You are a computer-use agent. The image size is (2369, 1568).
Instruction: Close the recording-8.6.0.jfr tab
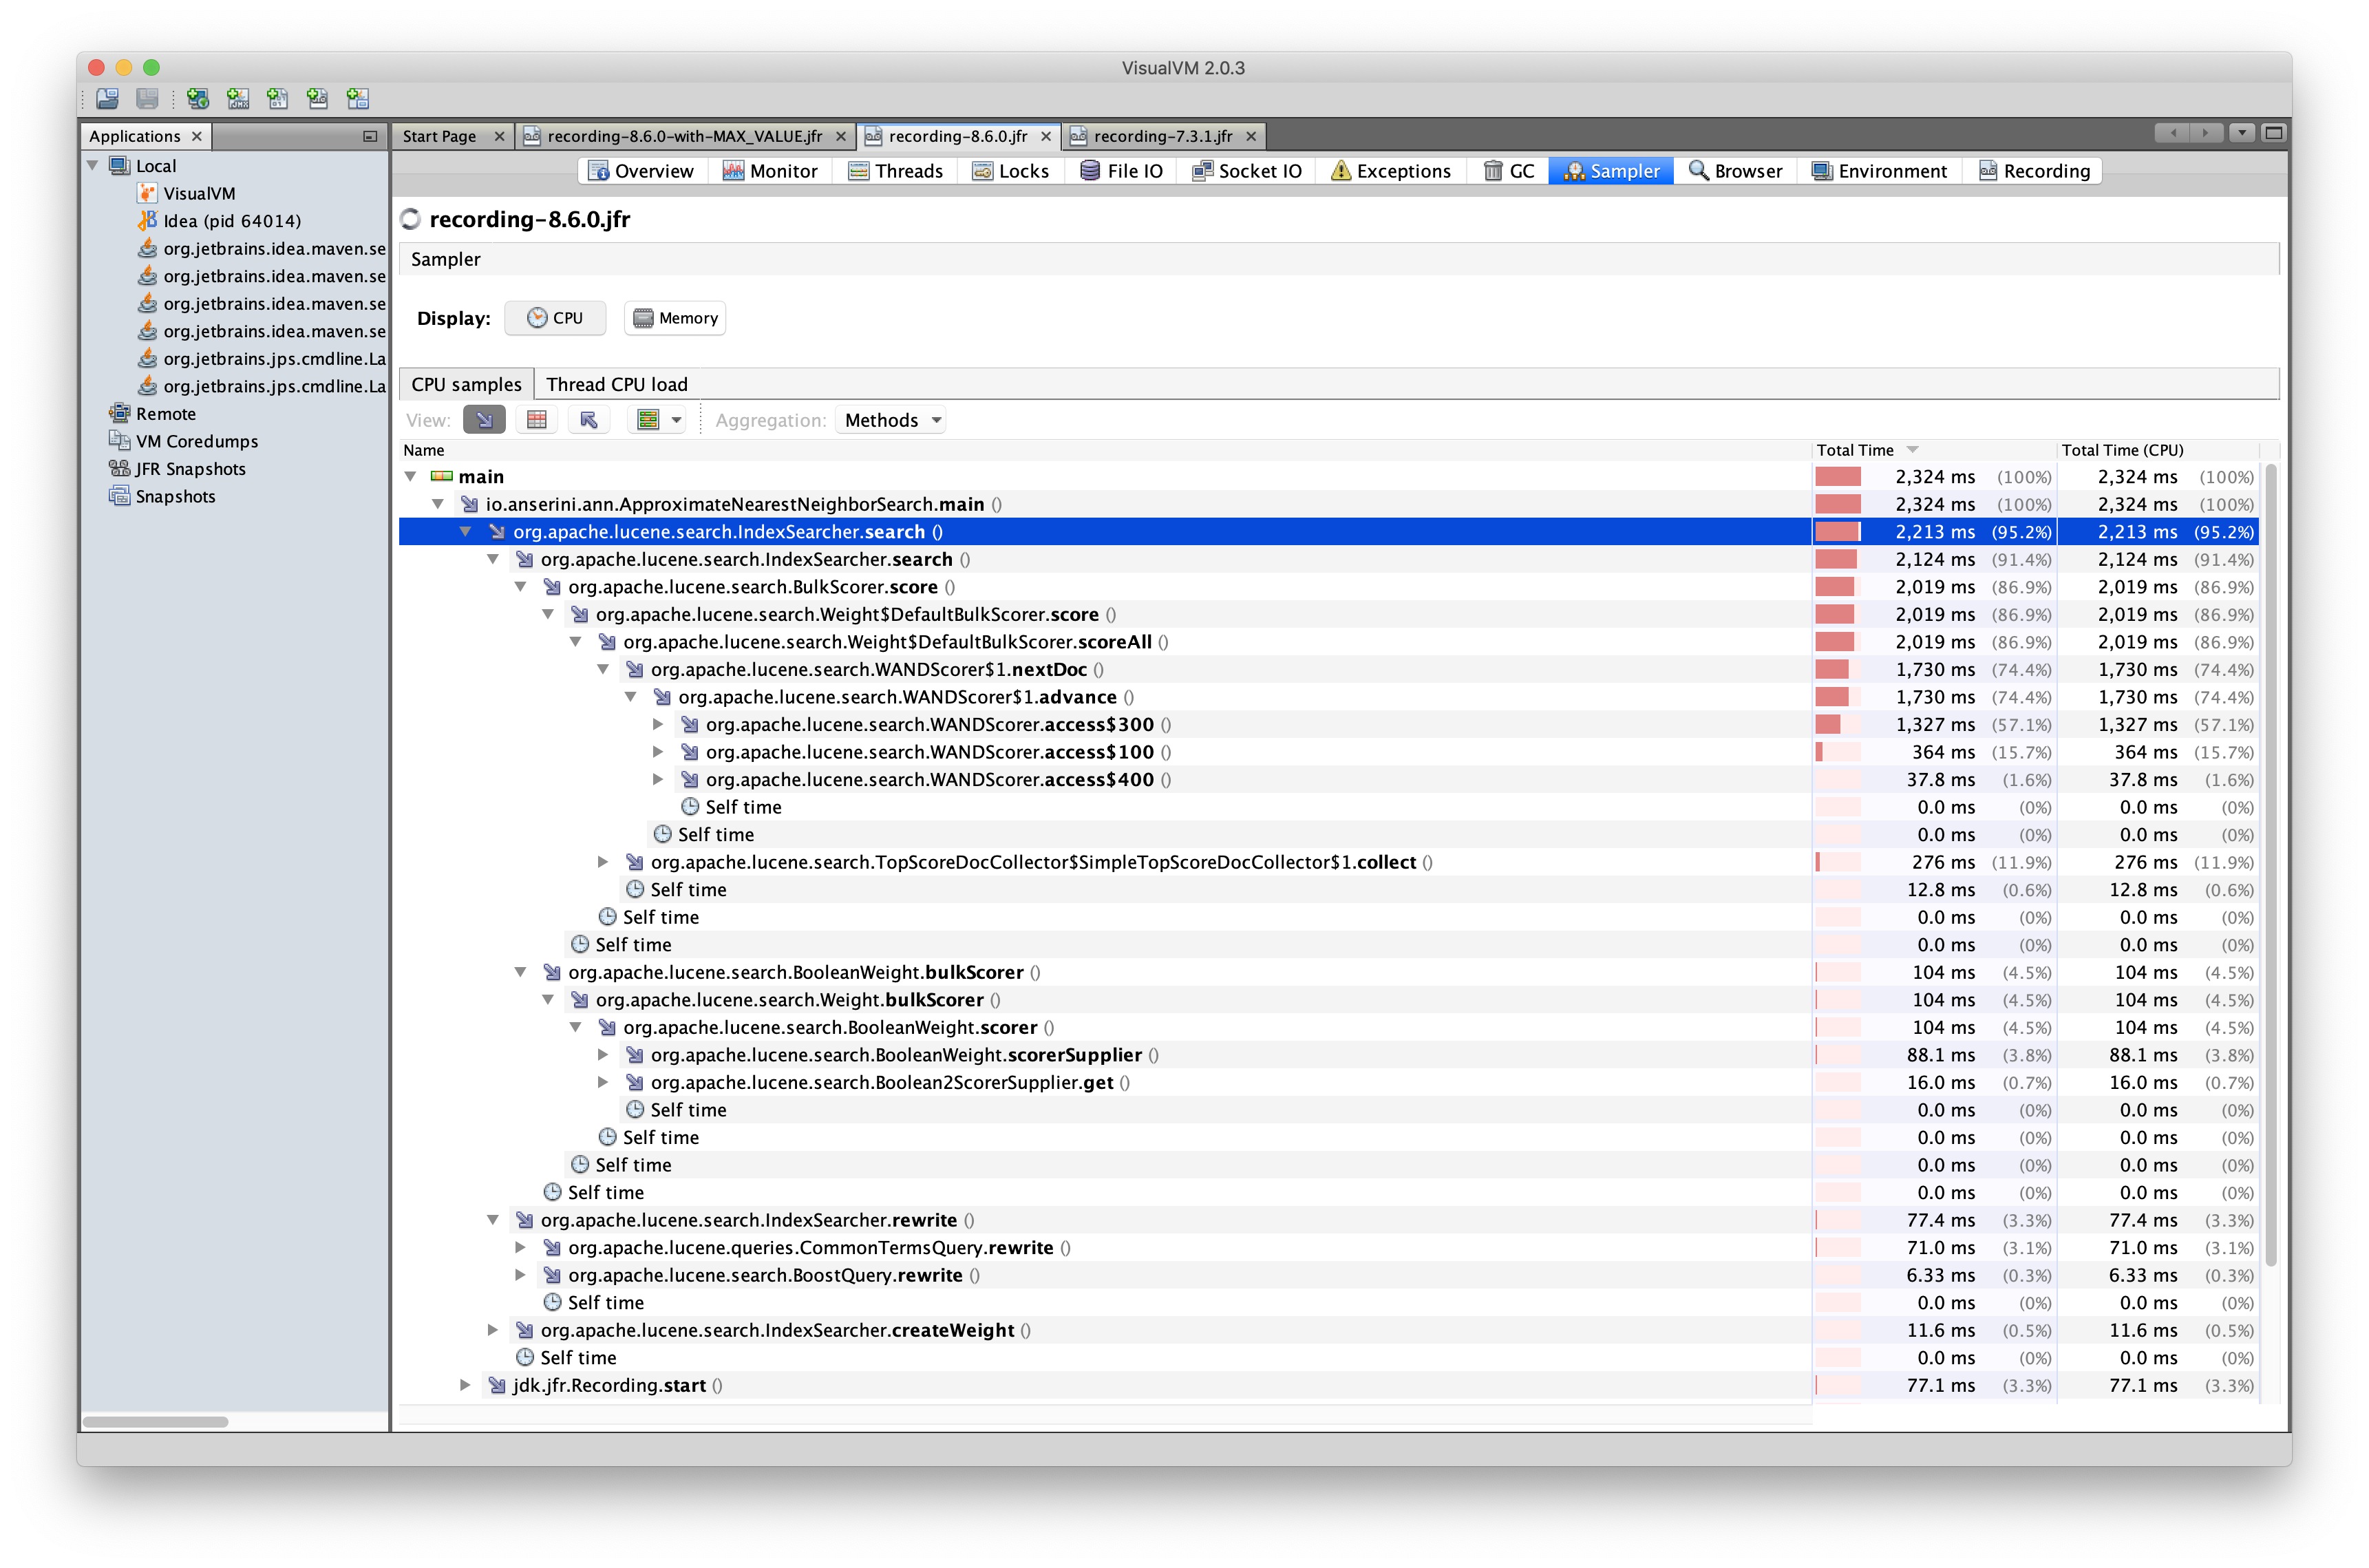tap(1046, 136)
